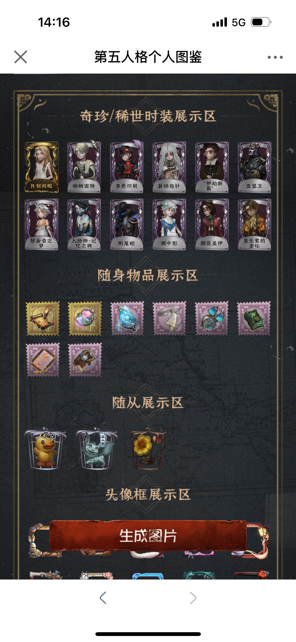Select the lotus flower gold accessory stamp

tap(85, 318)
